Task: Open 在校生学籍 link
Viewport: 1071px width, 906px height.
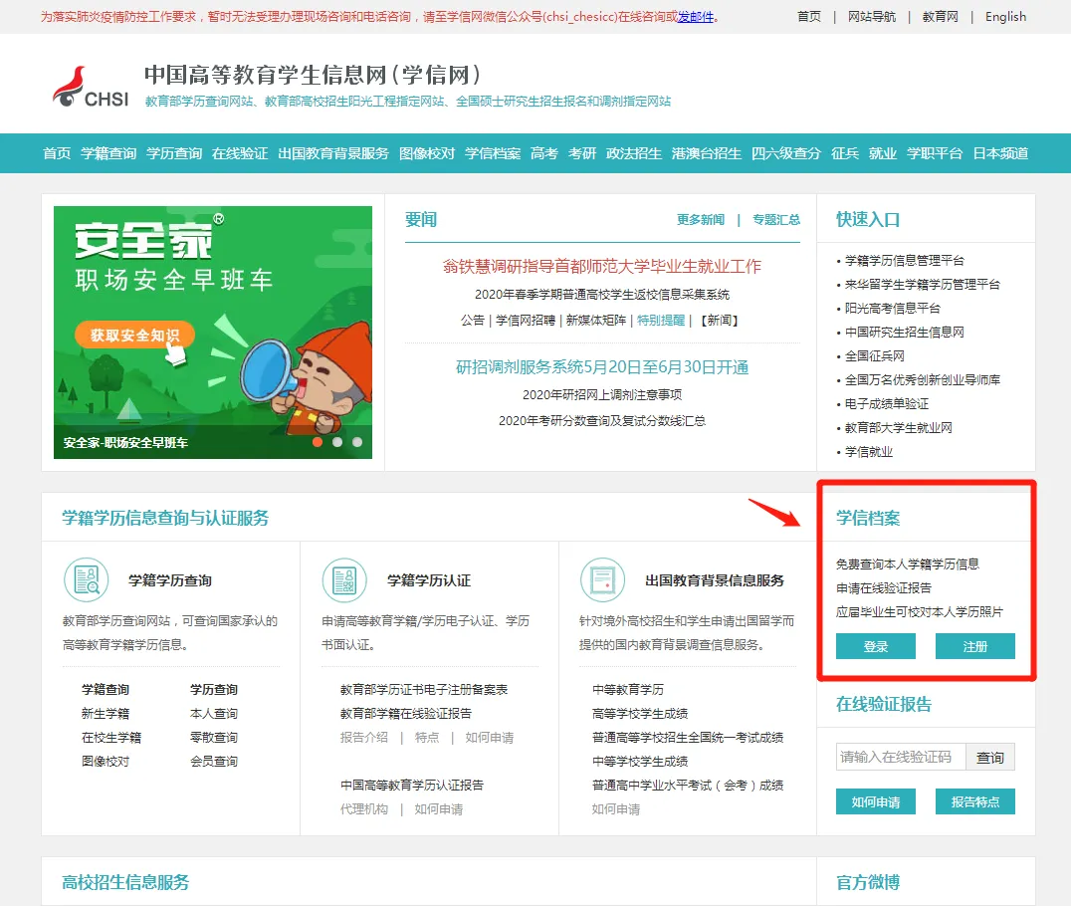Action: [x=111, y=737]
